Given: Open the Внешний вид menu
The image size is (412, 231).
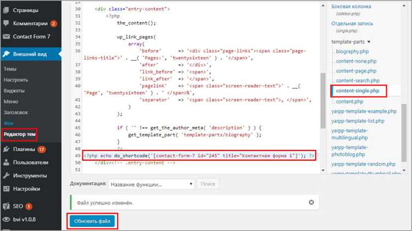Looking at the screenshot, I should 31,54.
